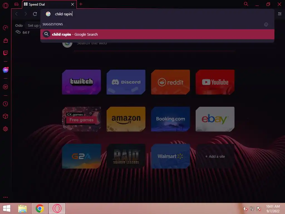
Task: Open a new tab with plus button
Action: click(81, 4)
